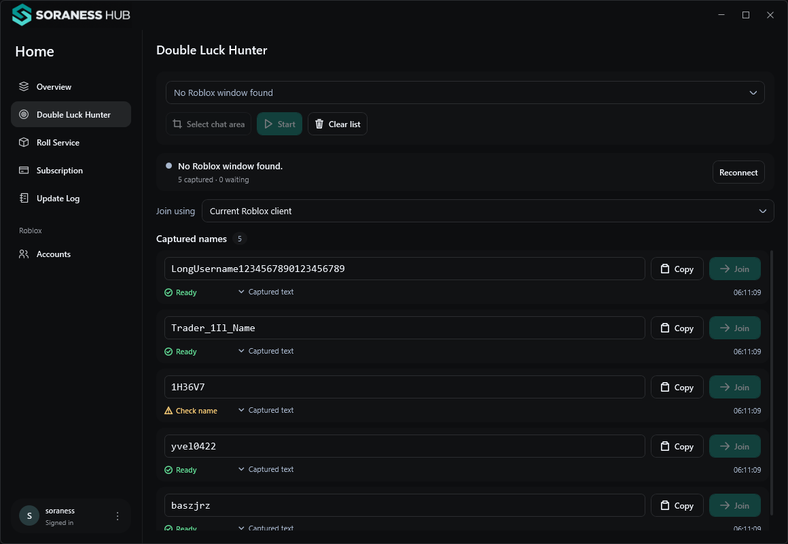This screenshot has width=788, height=544.
Task: Click the LongUsername1234567890123456789 name field
Action: tap(405, 269)
